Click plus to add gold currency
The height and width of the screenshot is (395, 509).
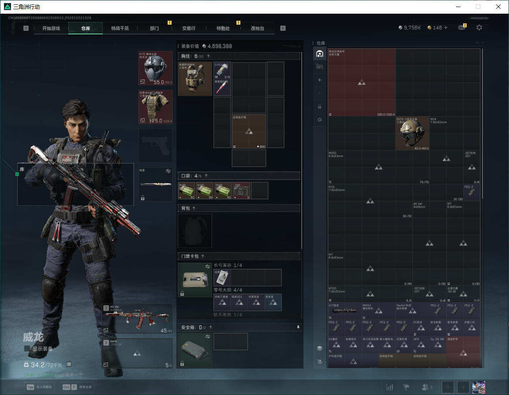pos(445,28)
